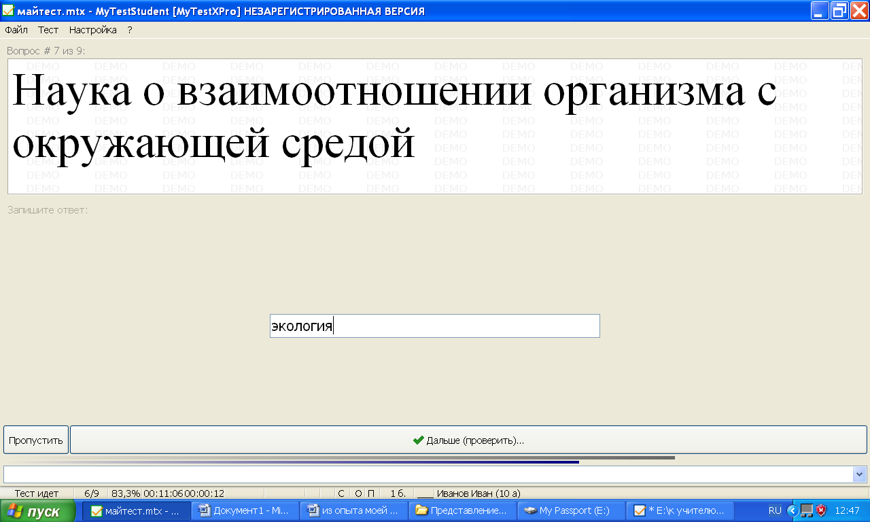The width and height of the screenshot is (870, 522).
Task: Click the '1 б.' points status cell
Action: pyautogui.click(x=398, y=493)
